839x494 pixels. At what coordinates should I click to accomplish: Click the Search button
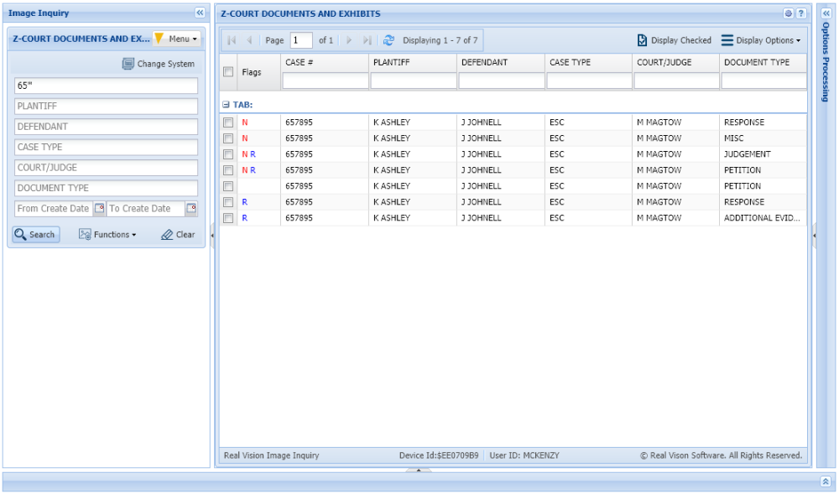[x=36, y=234]
